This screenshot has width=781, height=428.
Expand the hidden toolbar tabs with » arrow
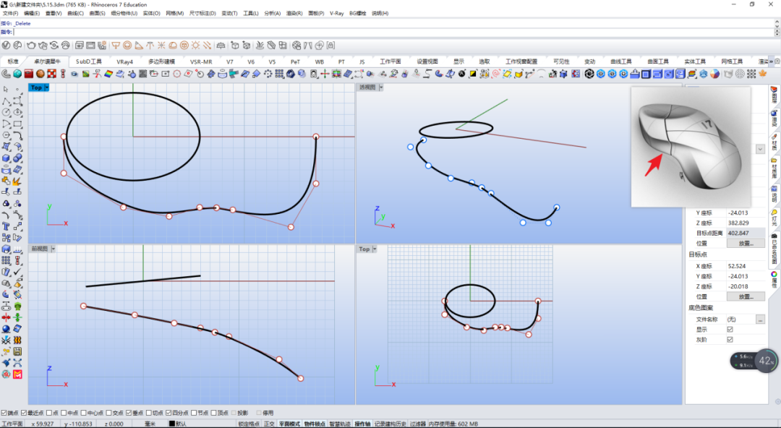(771, 61)
